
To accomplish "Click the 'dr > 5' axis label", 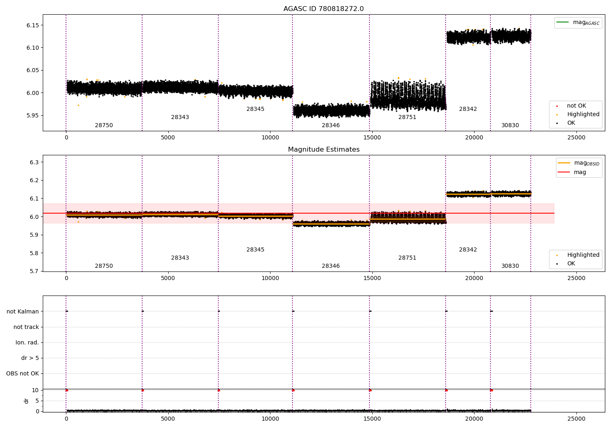I will (x=30, y=358).
